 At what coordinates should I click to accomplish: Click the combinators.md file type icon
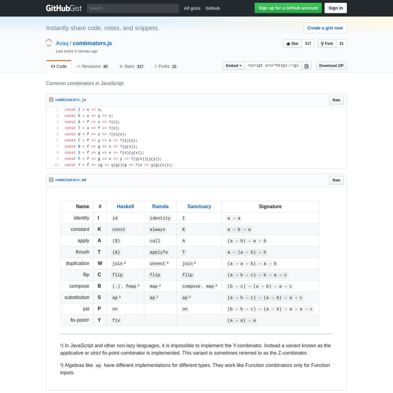[51, 180]
